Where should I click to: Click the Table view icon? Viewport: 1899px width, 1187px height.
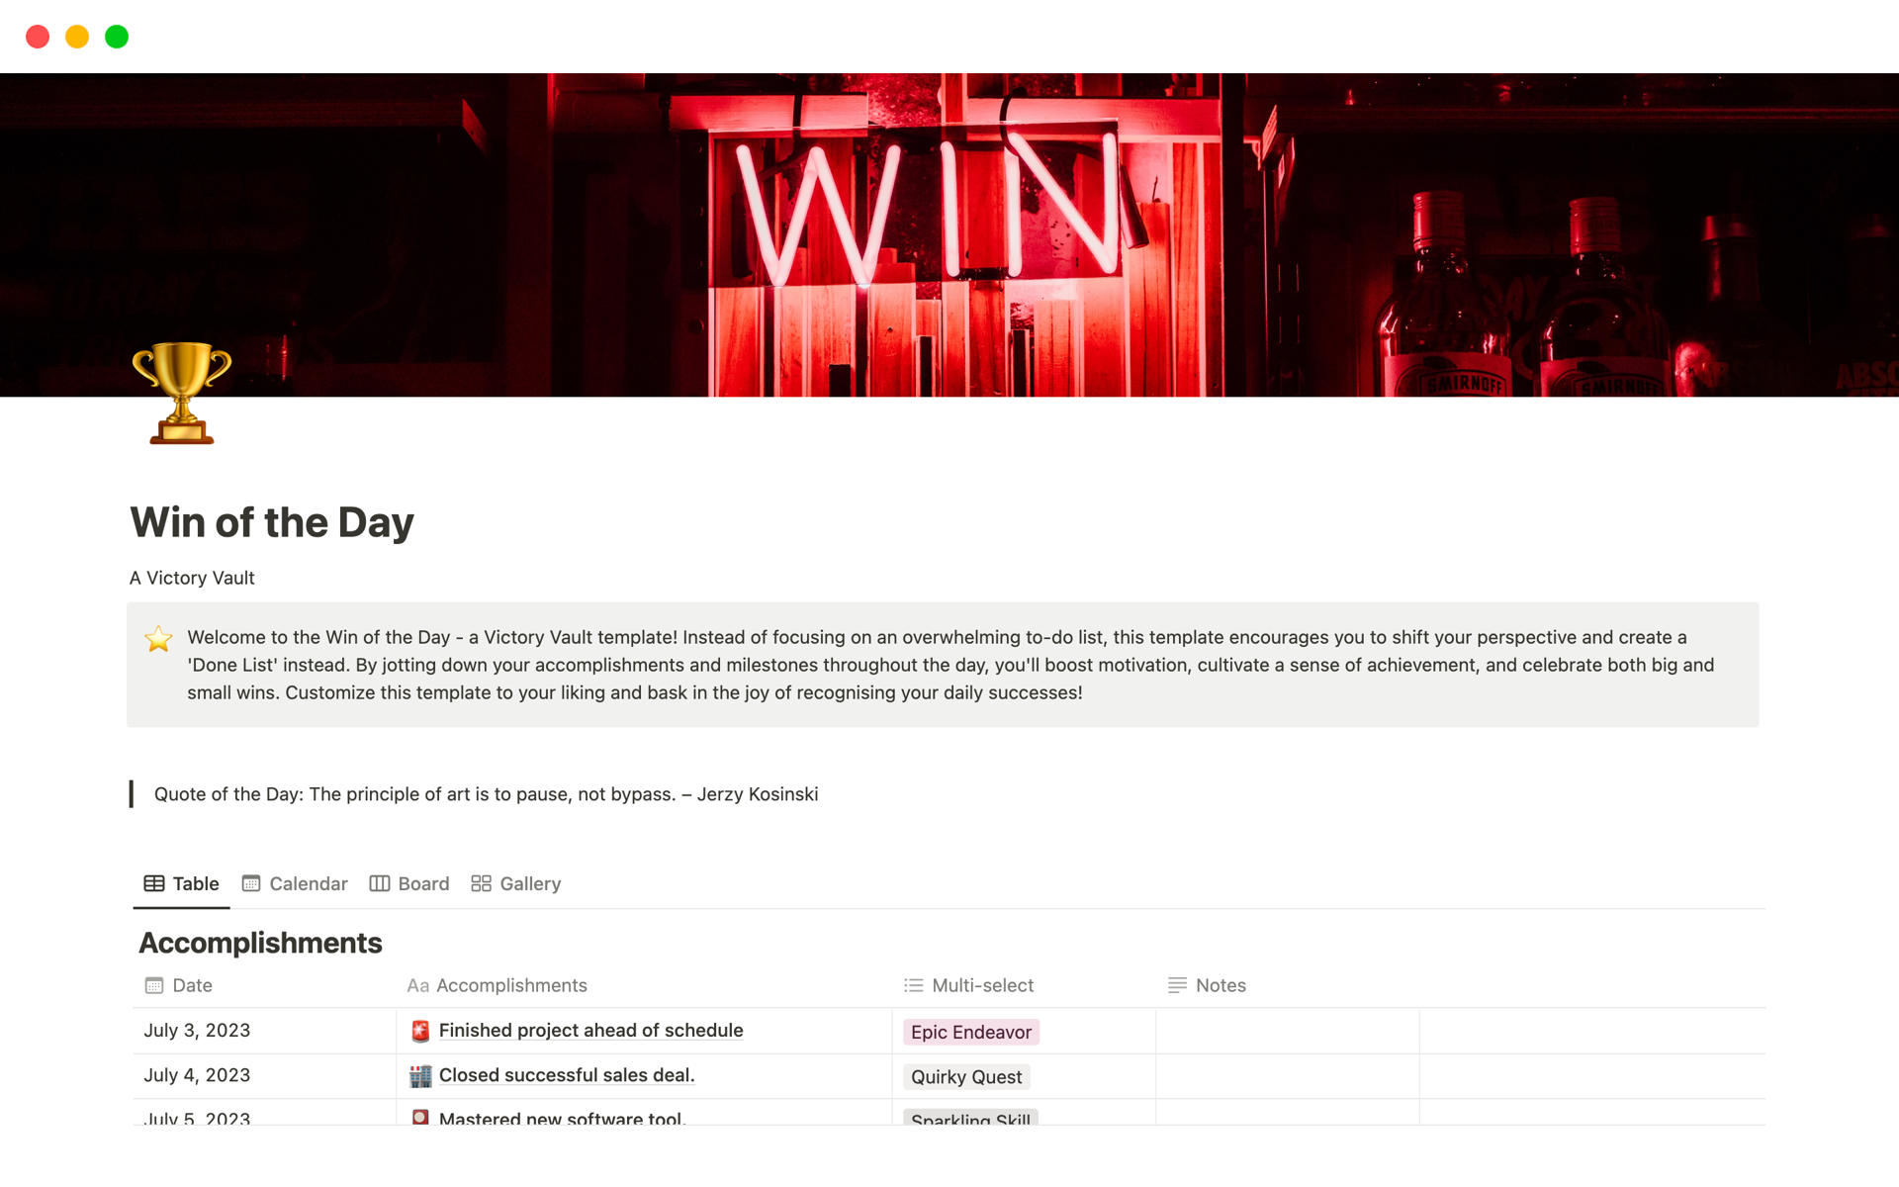coord(150,883)
